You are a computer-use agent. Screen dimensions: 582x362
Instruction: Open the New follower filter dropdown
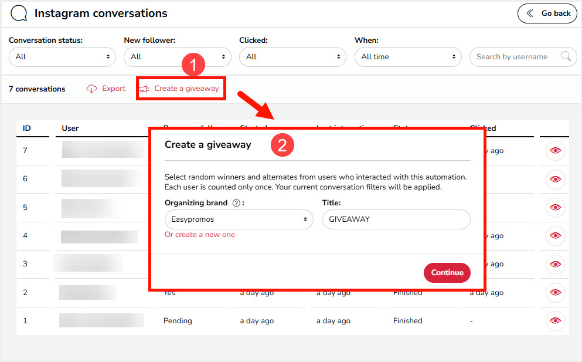tap(177, 57)
